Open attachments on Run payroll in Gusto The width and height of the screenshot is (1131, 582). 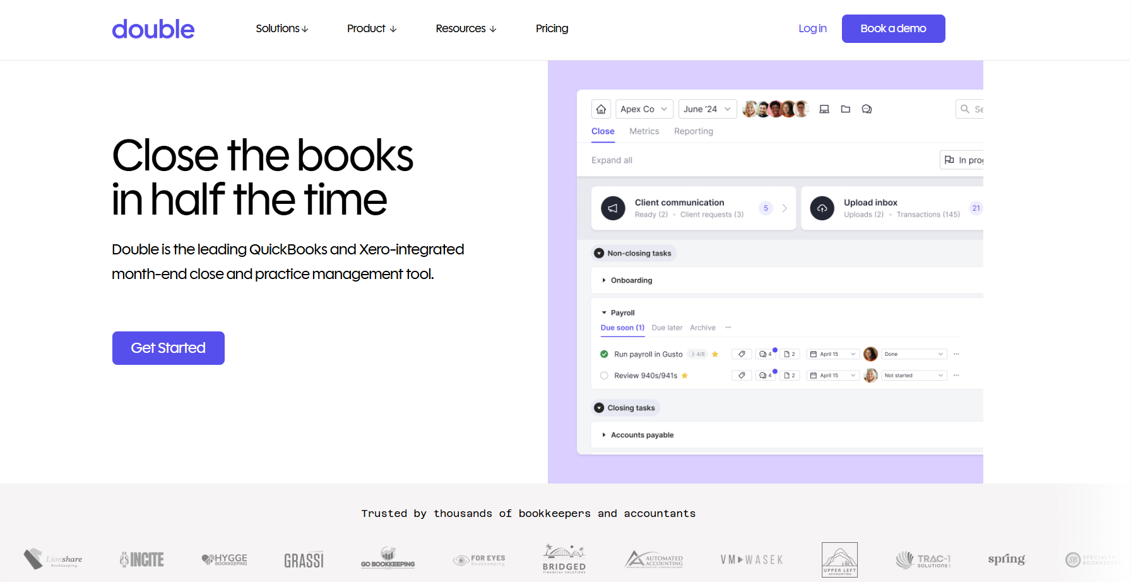[790, 354]
